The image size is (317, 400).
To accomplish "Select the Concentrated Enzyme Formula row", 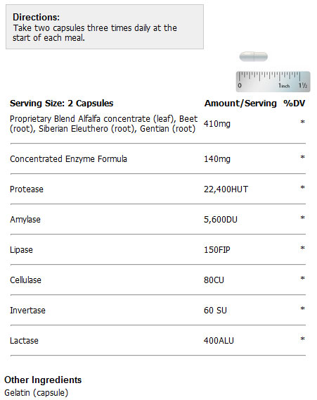I will tap(158, 158).
